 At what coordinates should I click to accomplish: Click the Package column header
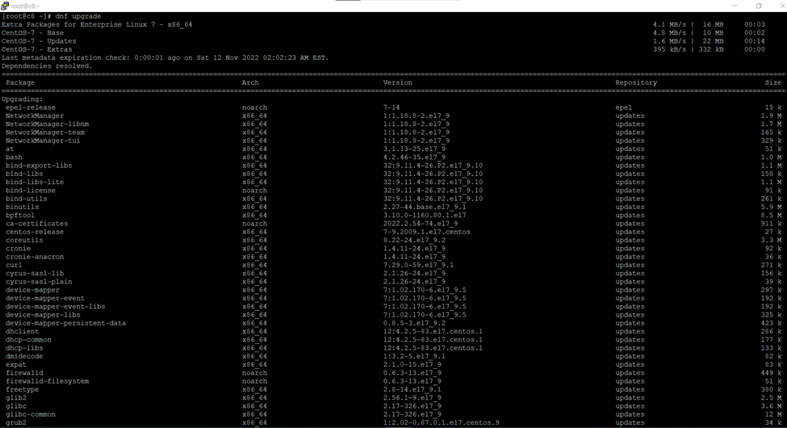[20, 82]
